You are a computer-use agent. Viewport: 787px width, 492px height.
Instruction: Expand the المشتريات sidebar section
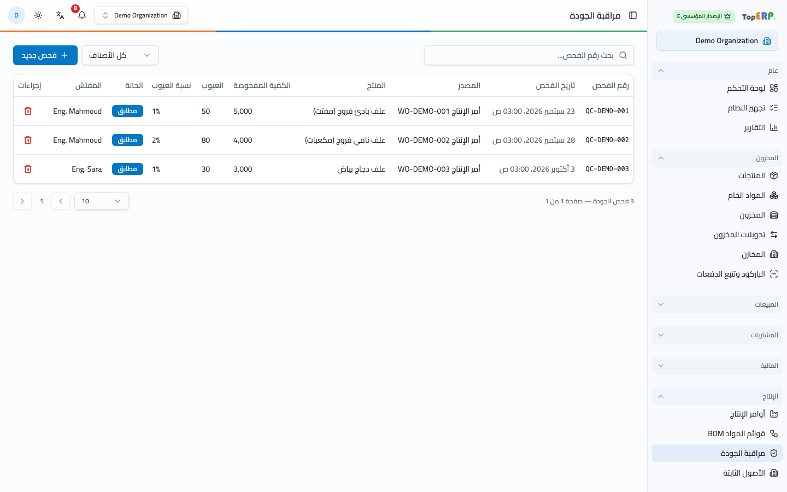coord(717,335)
